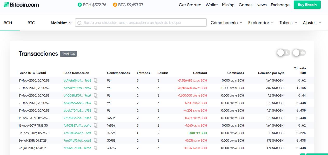Click the Salidas column header
The height and width of the screenshot is (155, 328).
point(163,73)
